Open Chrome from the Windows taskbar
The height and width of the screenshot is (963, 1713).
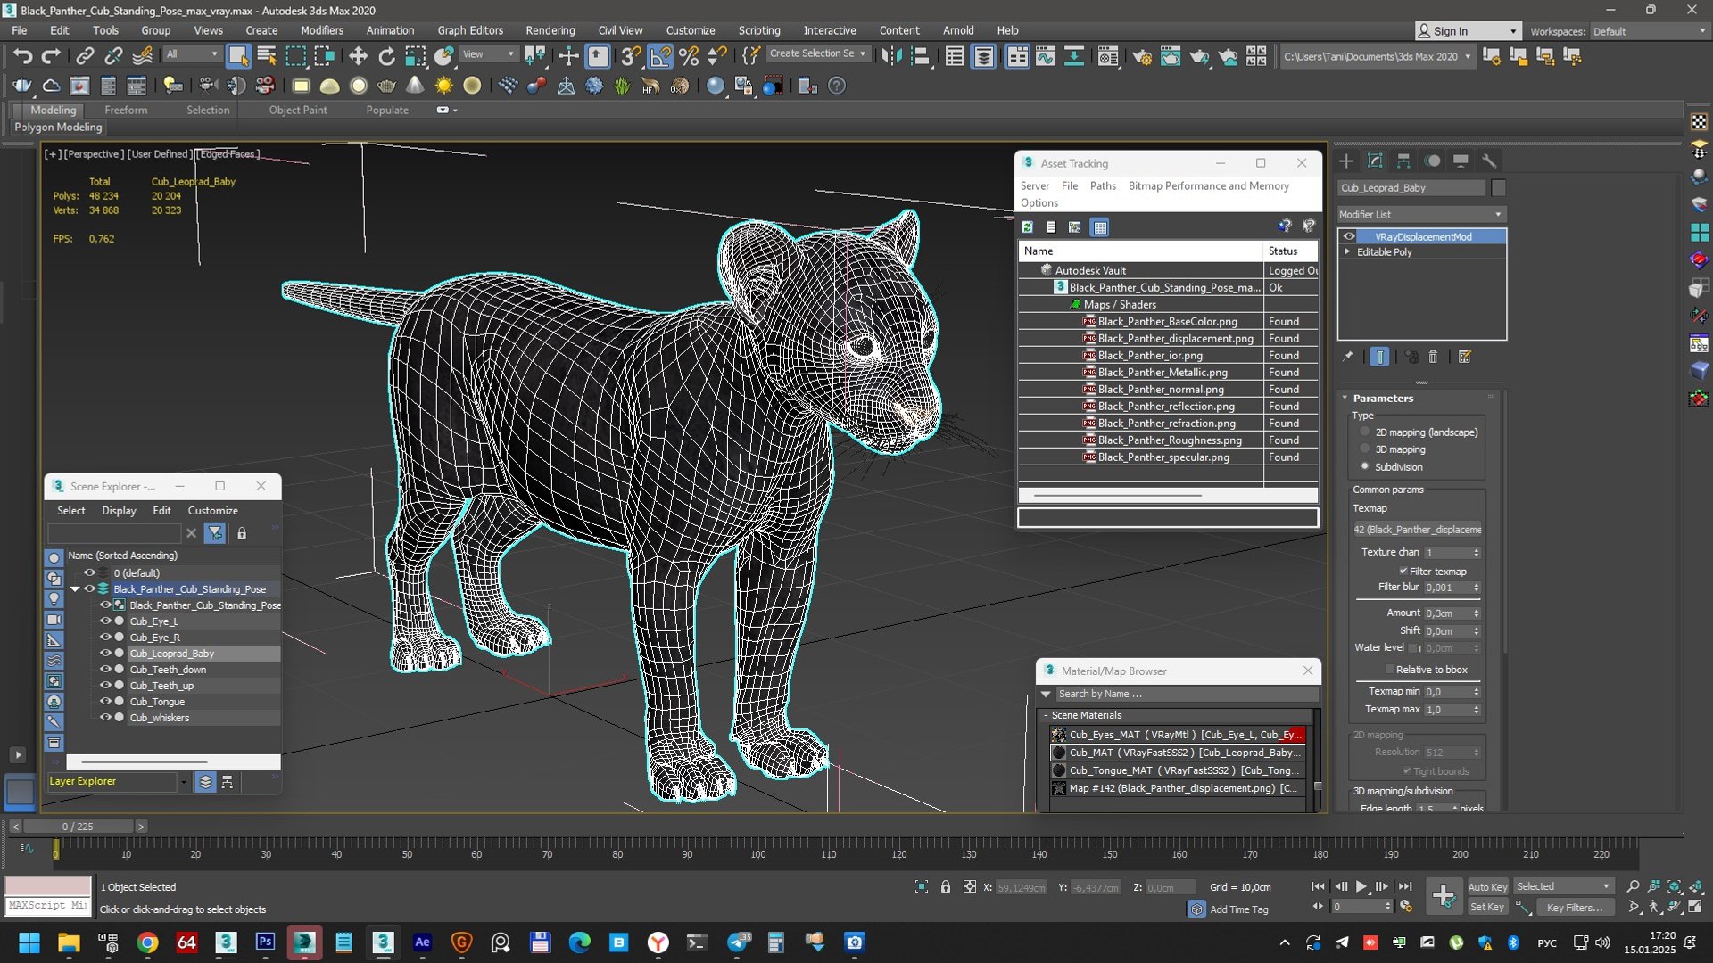[148, 942]
